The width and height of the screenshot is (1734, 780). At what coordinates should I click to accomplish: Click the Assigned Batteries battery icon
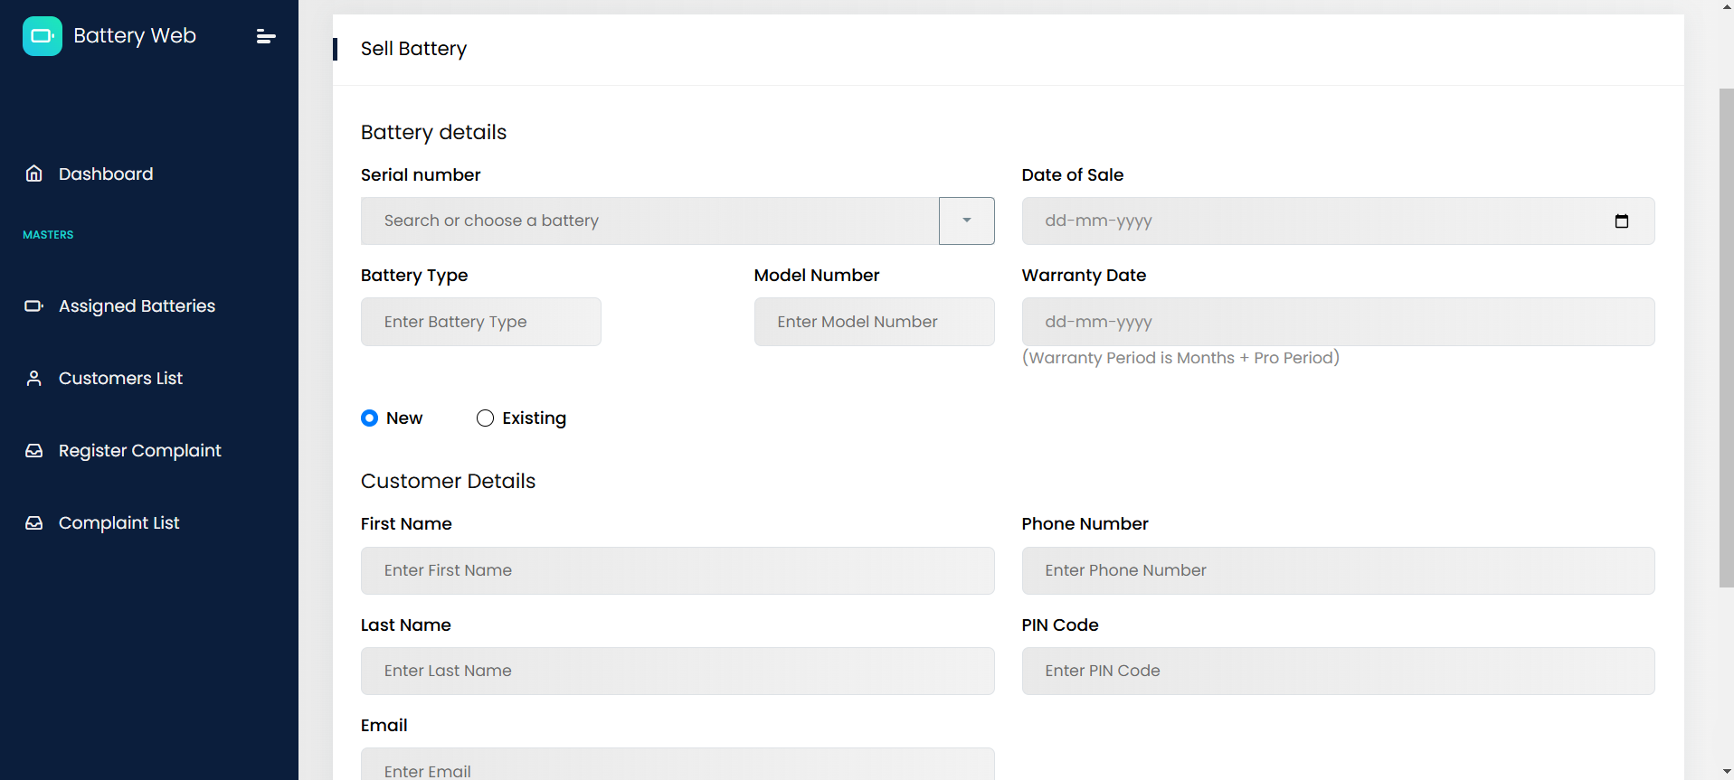[x=34, y=306]
